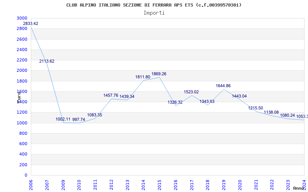Image resolution: width=308 pixels, height=192 pixels.
Task: Select the 1083.35 data label
Action: point(95,115)
